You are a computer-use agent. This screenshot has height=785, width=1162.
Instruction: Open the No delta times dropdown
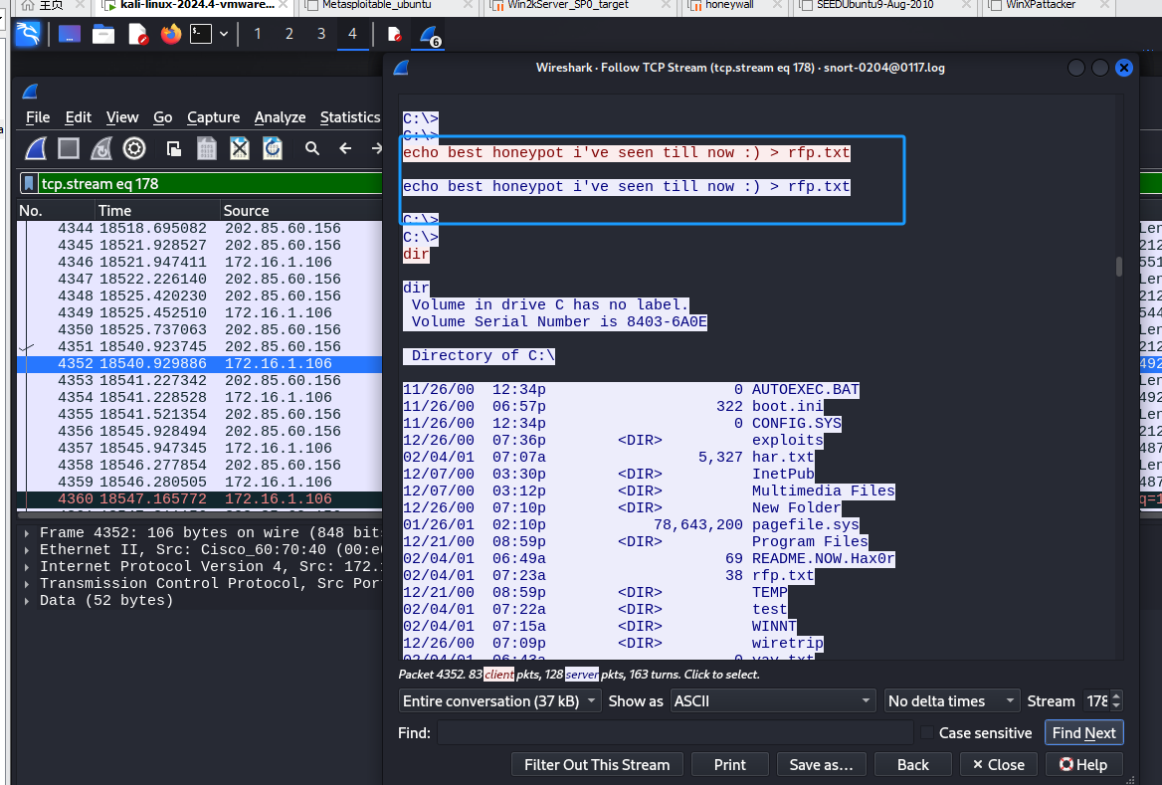coord(951,700)
